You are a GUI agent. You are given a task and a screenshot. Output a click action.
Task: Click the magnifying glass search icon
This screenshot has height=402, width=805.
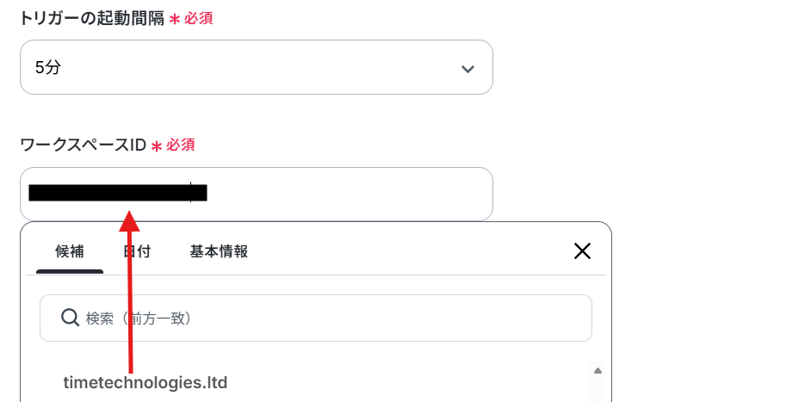click(x=70, y=318)
